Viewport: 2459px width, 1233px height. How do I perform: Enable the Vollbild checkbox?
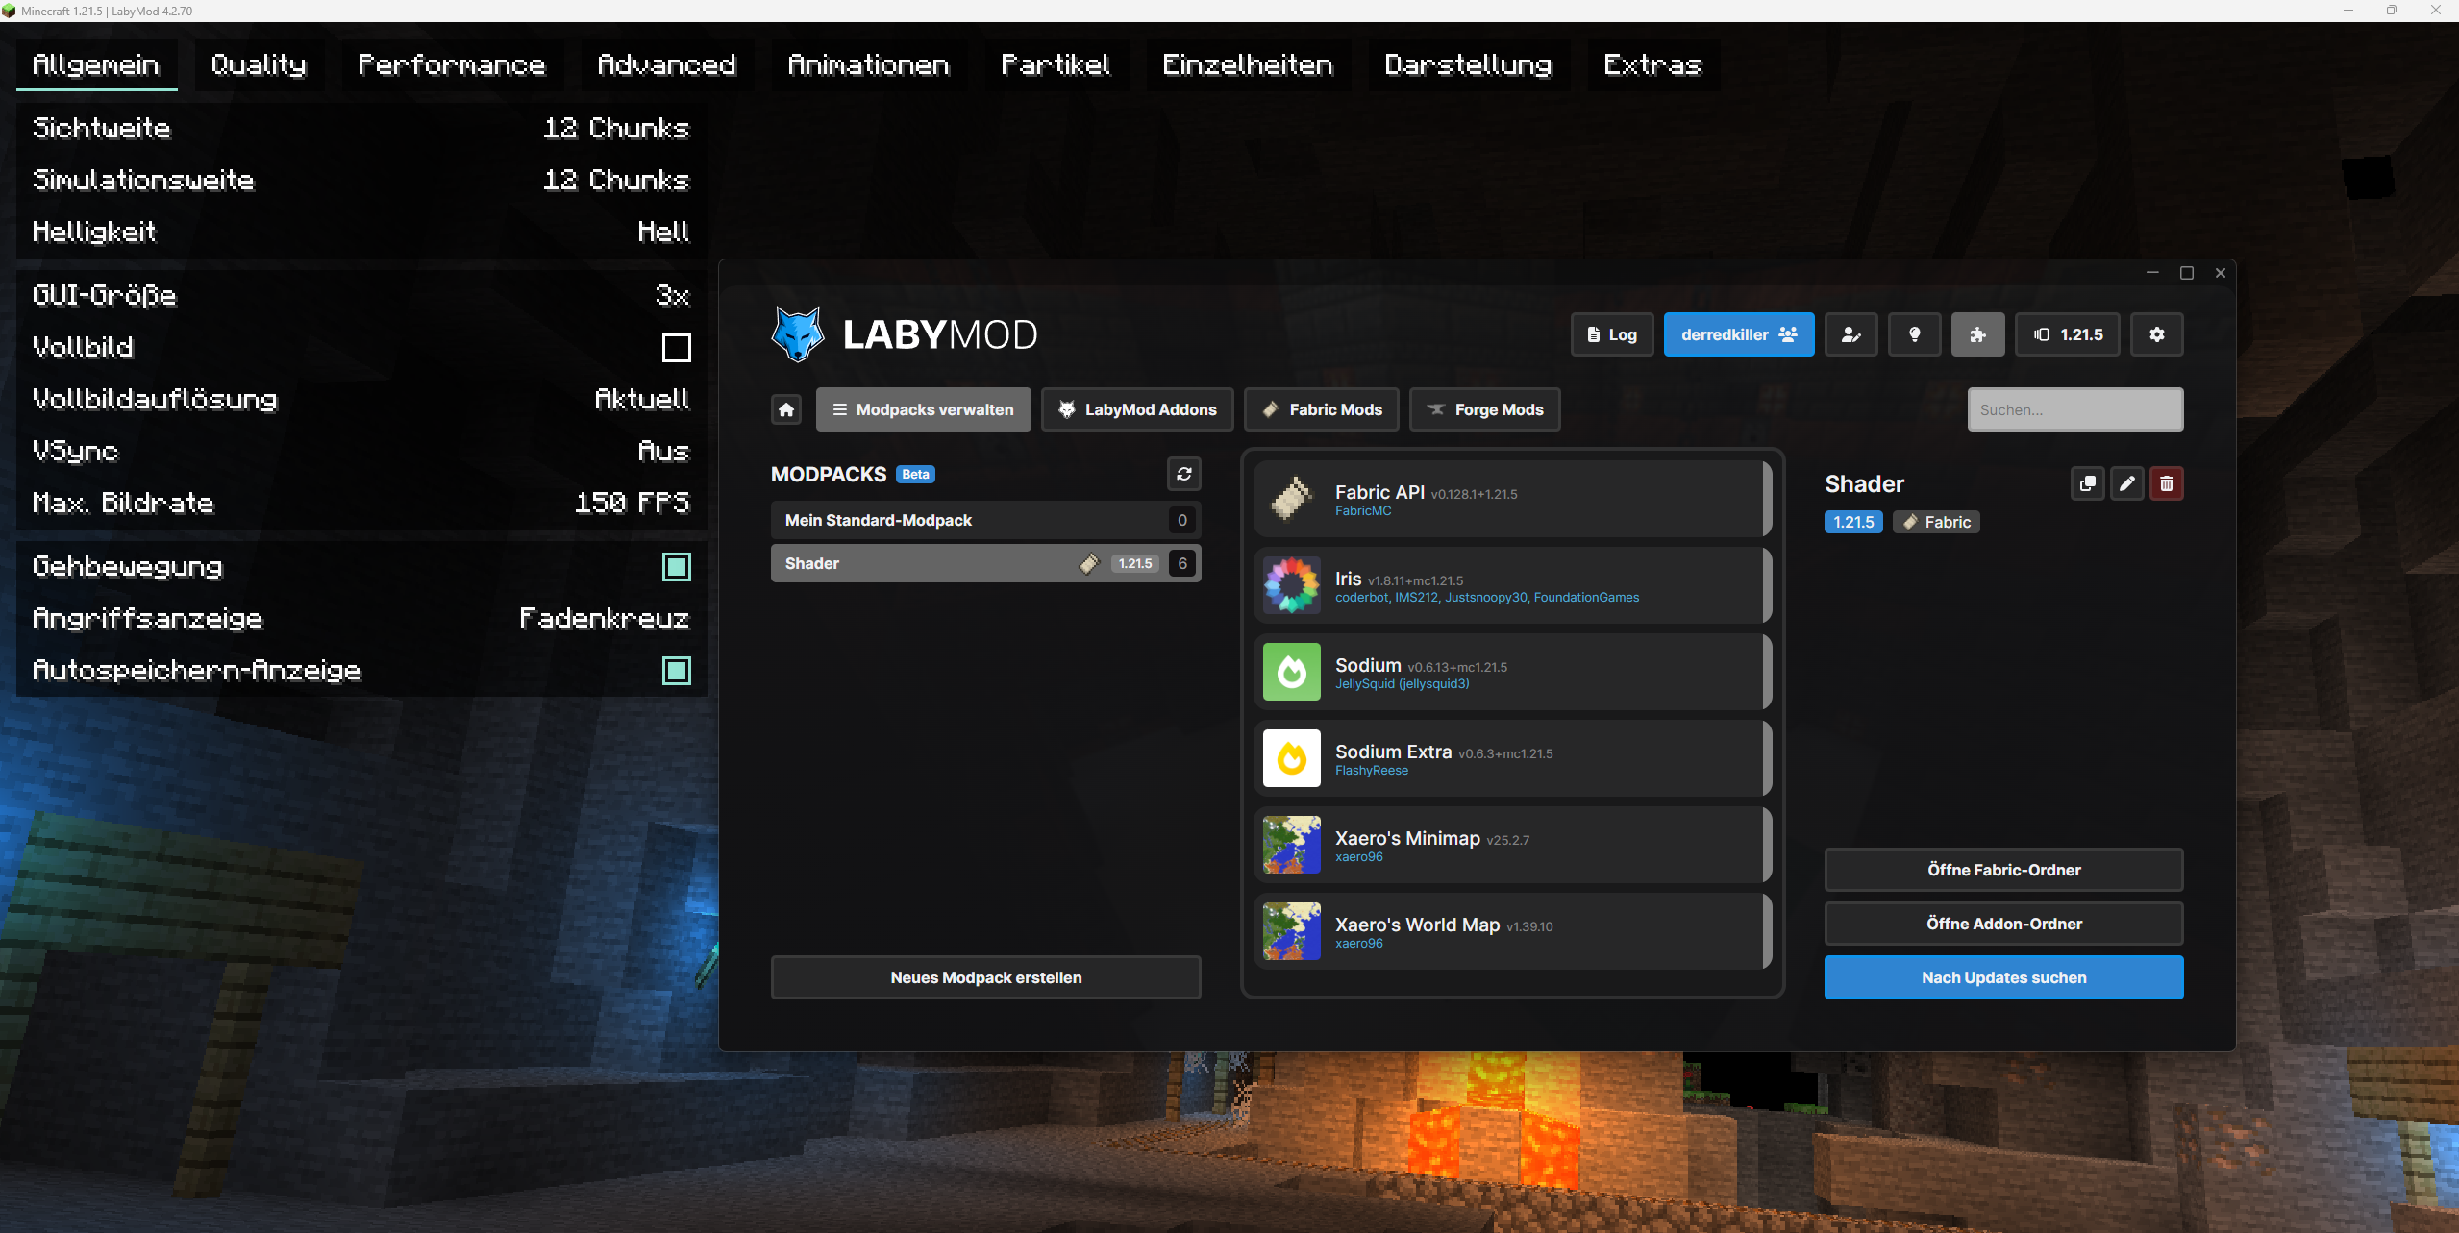pos(676,347)
